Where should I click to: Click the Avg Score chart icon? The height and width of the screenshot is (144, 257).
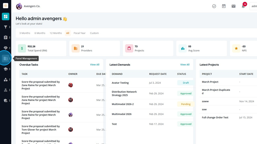click(183, 48)
